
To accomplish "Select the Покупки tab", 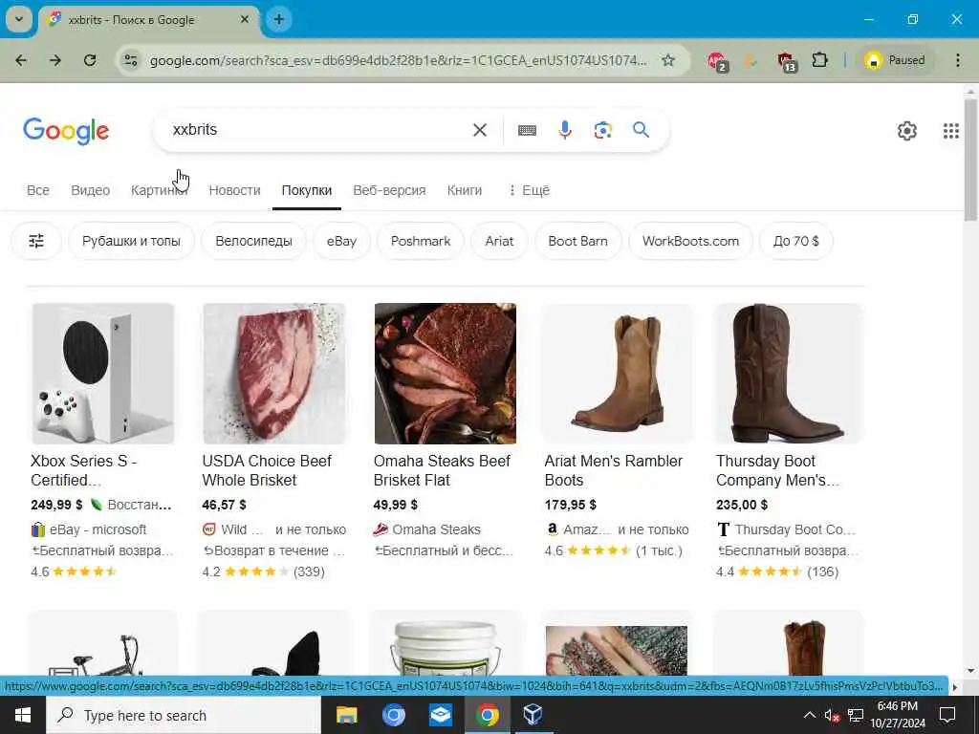I will click(307, 190).
